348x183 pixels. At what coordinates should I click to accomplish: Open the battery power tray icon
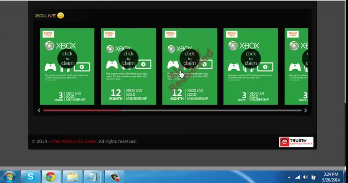tap(314, 177)
